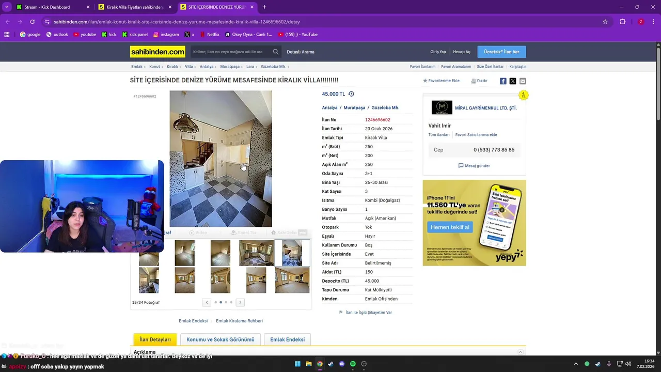Click the search magnifier icon
Viewport: 661px width, 372px height.
pyautogui.click(x=276, y=52)
